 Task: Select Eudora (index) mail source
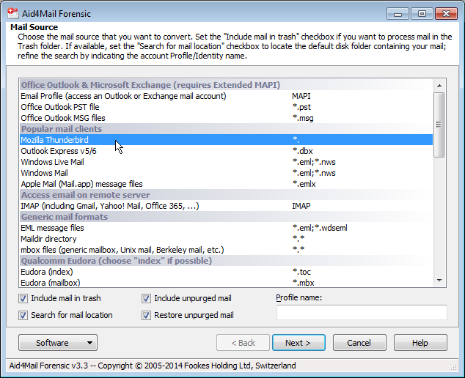click(227, 272)
